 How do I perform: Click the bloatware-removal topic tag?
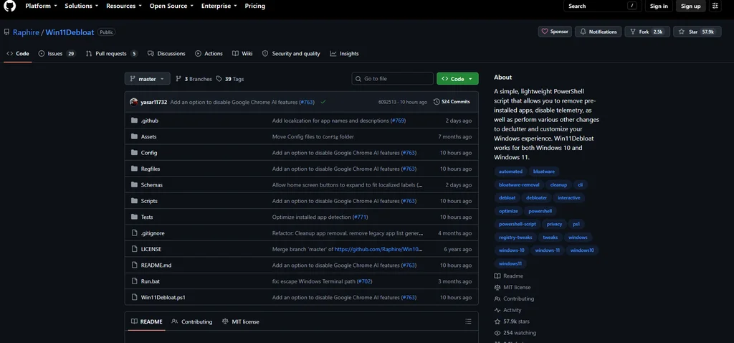coord(519,184)
